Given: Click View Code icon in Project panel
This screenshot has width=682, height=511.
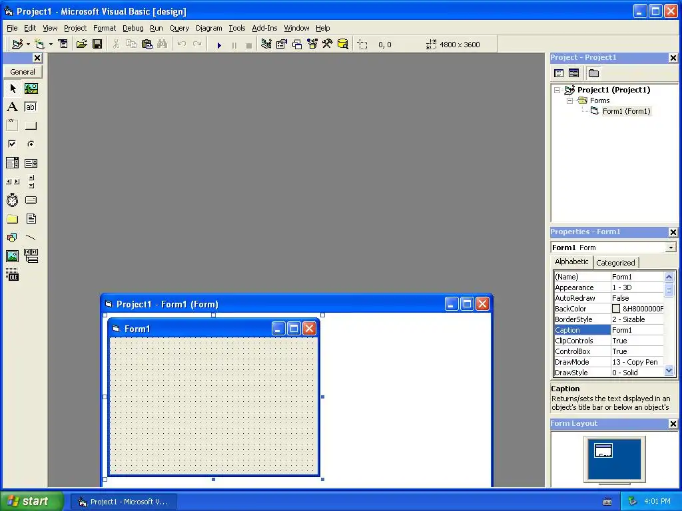Looking at the screenshot, I should [559, 73].
